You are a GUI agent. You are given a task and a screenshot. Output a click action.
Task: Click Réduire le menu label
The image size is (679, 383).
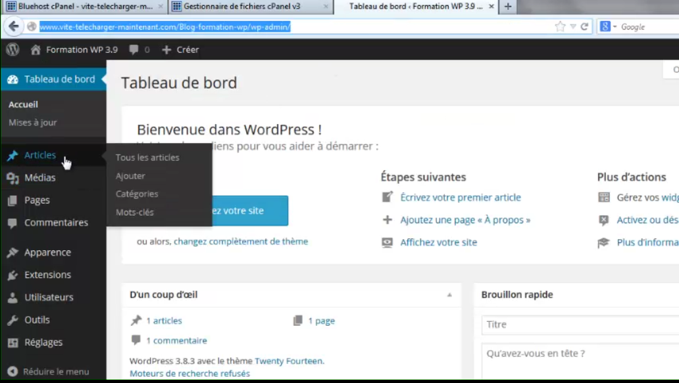pyautogui.click(x=56, y=372)
